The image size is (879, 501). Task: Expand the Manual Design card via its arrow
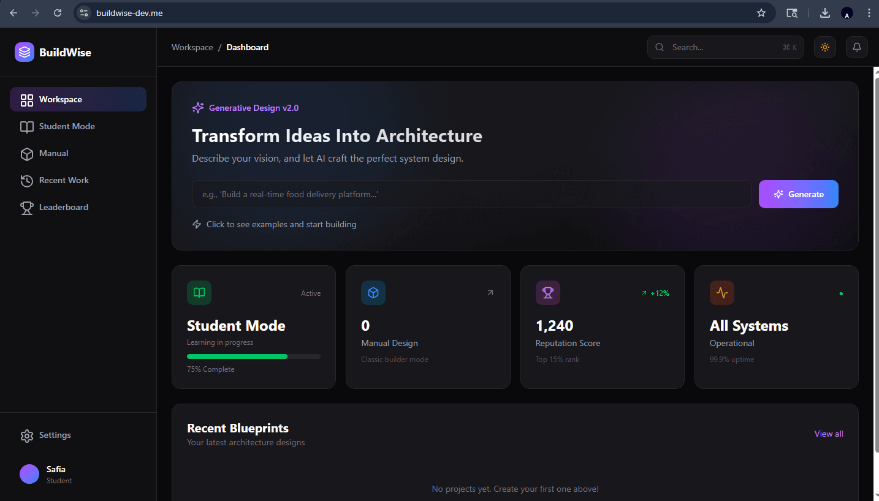click(490, 293)
